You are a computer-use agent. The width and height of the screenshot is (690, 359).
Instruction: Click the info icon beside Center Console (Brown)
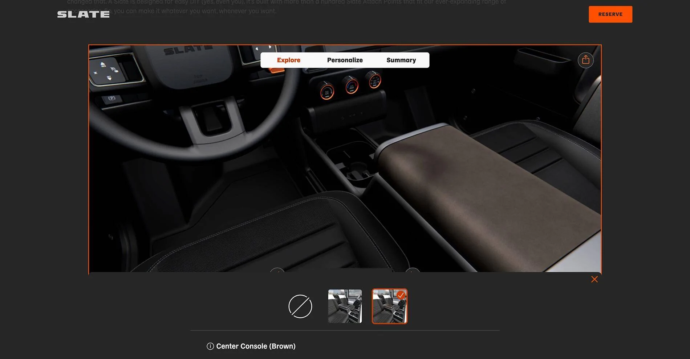click(210, 346)
